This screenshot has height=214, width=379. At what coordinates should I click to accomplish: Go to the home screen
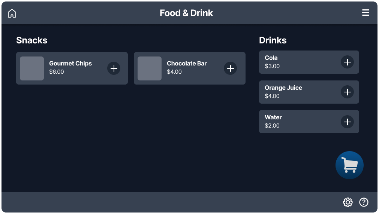(x=12, y=13)
